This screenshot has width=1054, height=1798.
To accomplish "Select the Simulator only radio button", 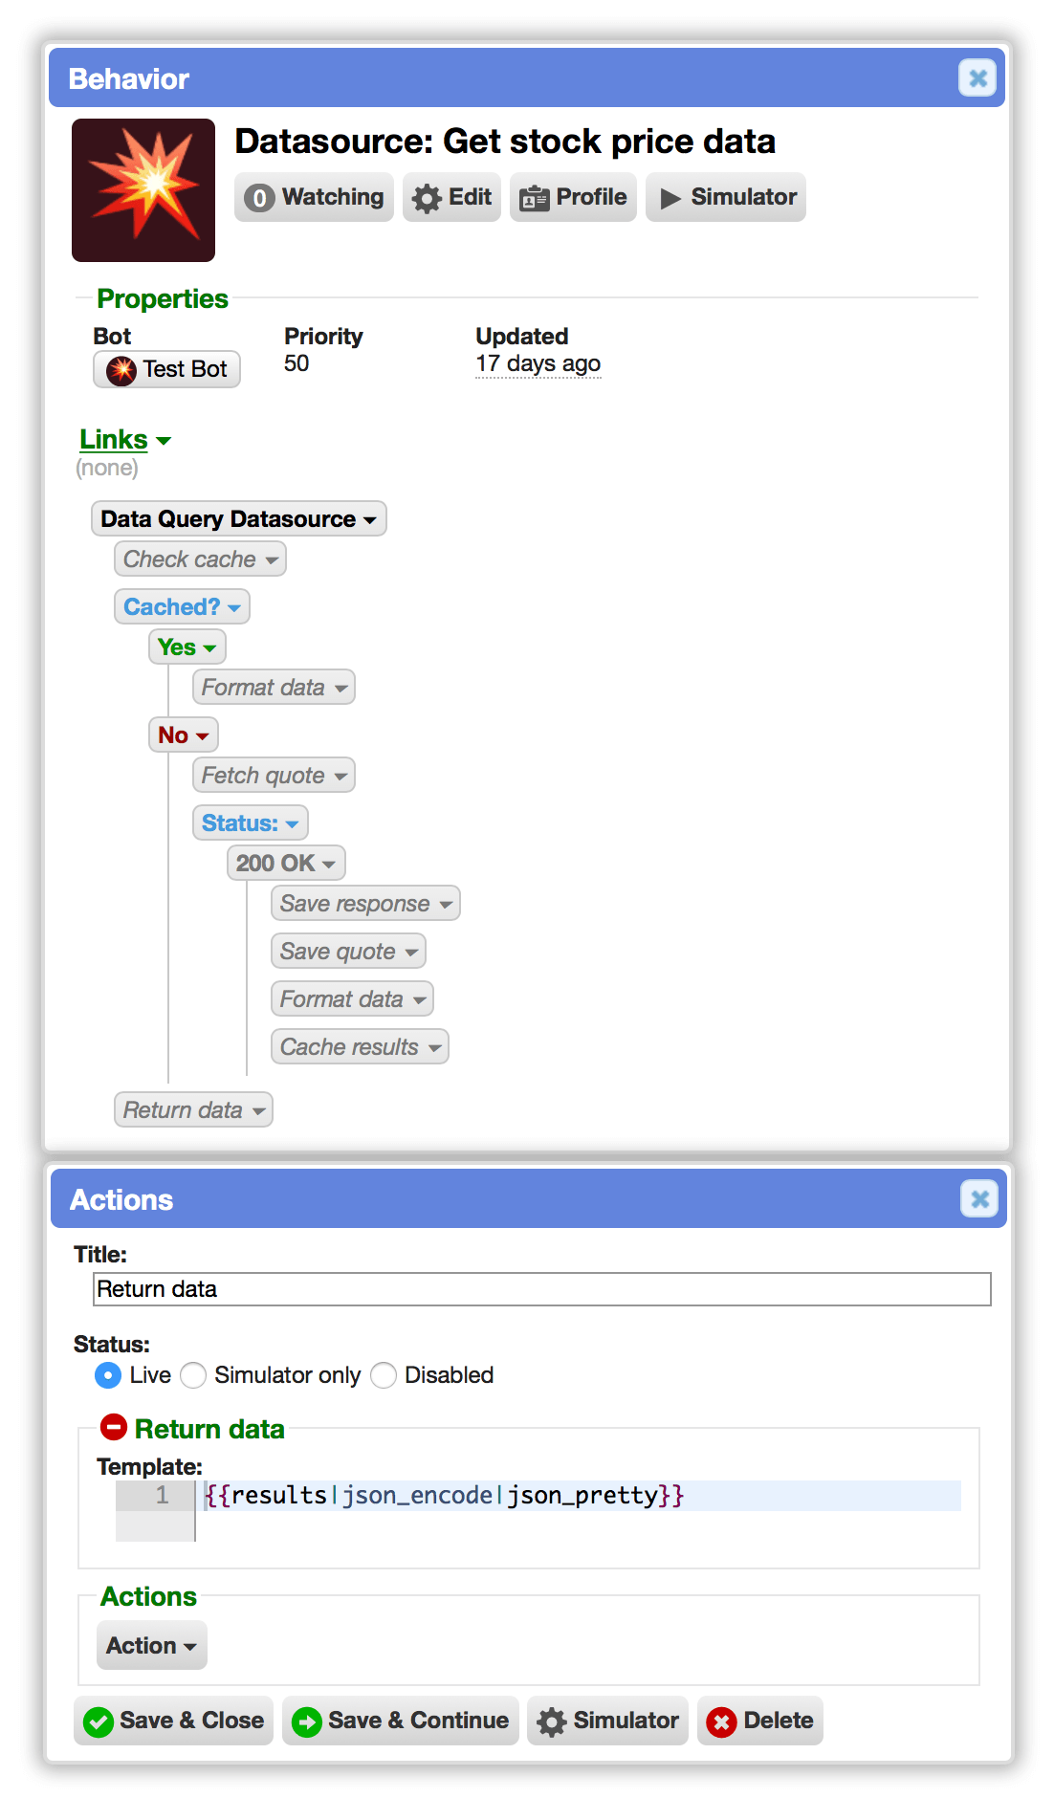I will tap(193, 1375).
